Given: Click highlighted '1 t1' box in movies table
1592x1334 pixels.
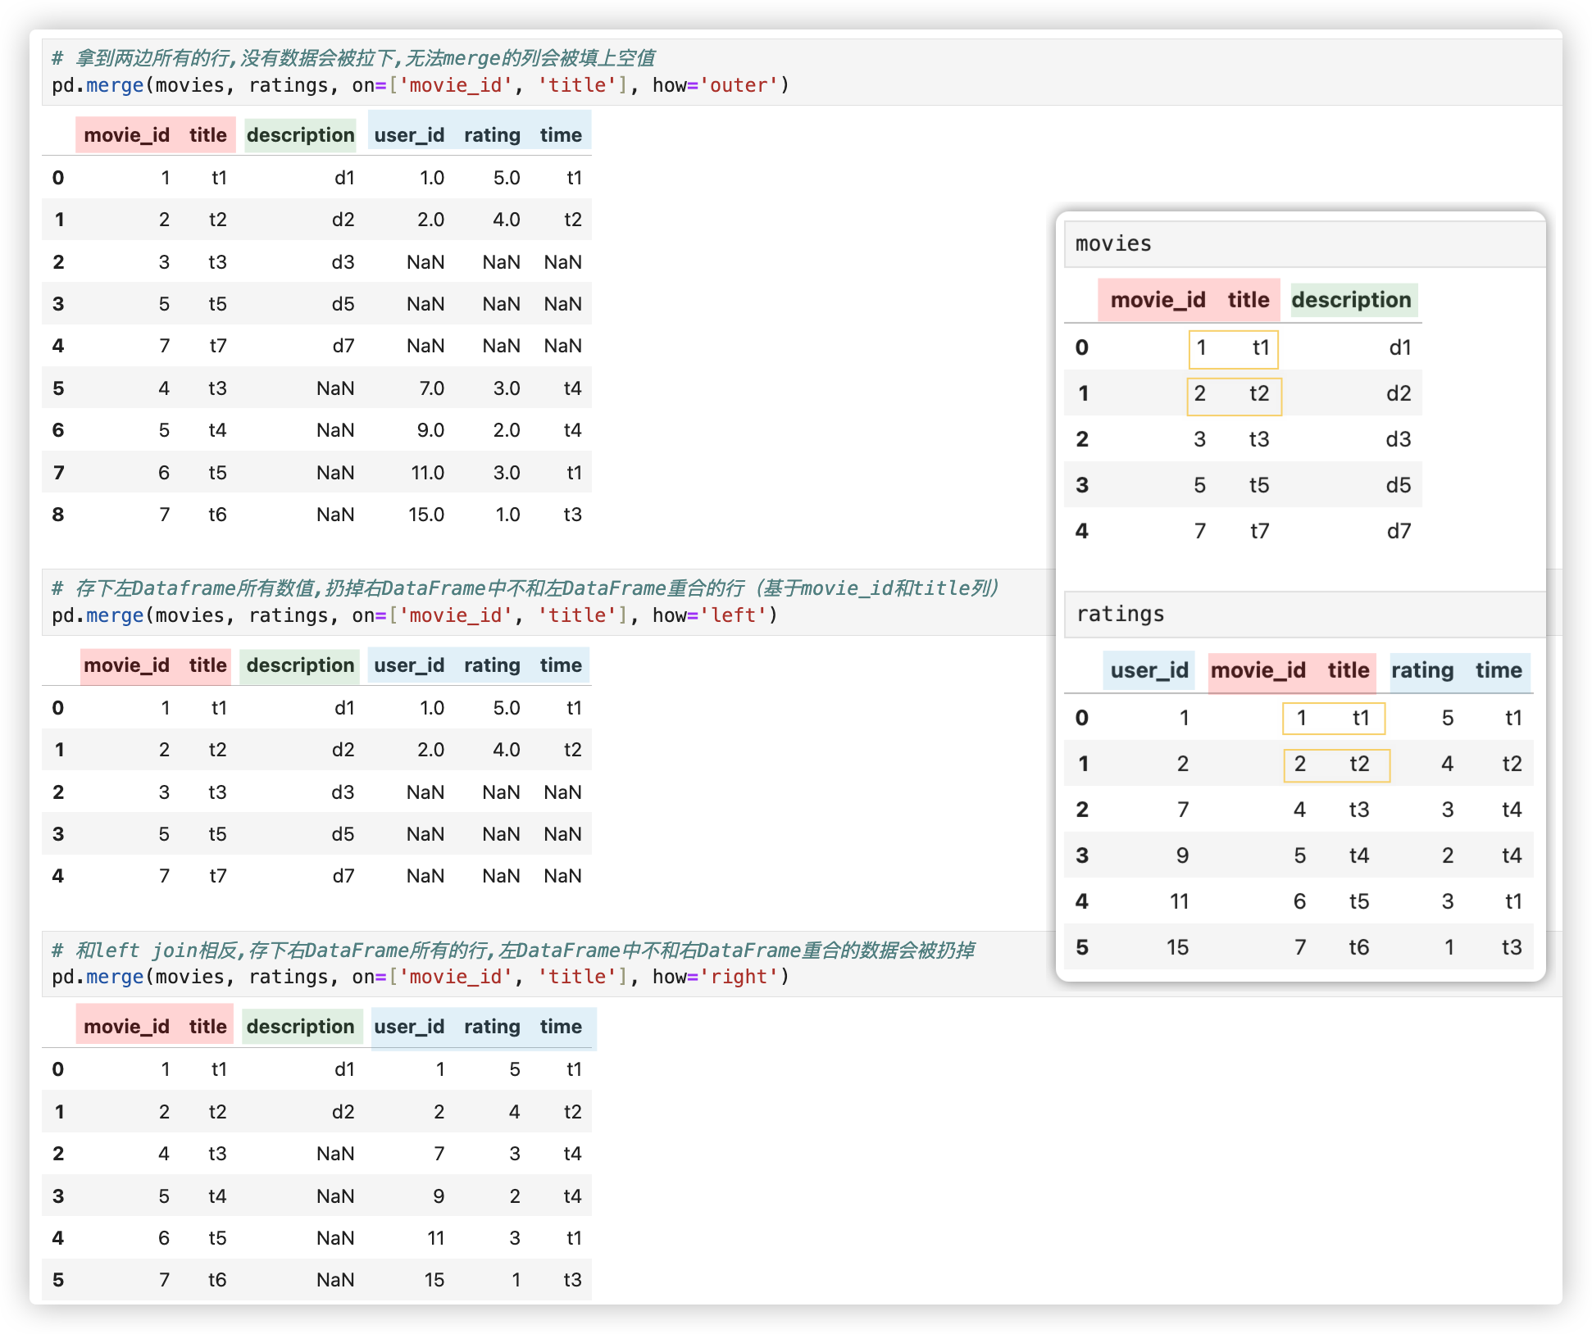Looking at the screenshot, I should click(x=1233, y=348).
